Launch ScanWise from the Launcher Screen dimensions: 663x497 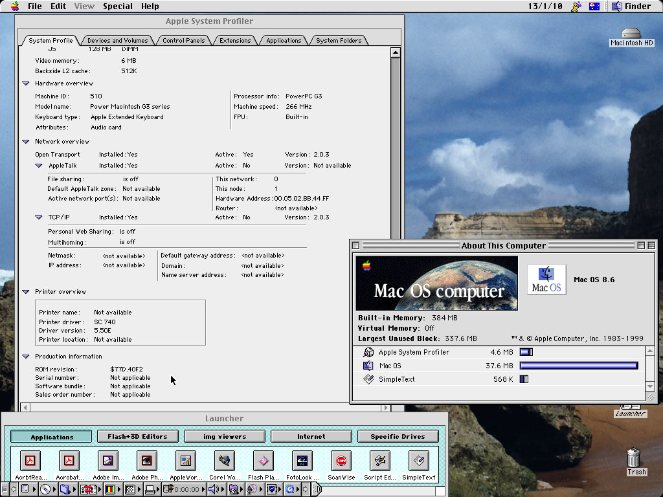click(341, 461)
